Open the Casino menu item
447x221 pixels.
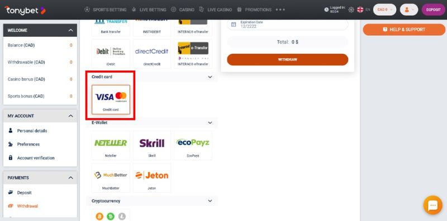click(183, 10)
